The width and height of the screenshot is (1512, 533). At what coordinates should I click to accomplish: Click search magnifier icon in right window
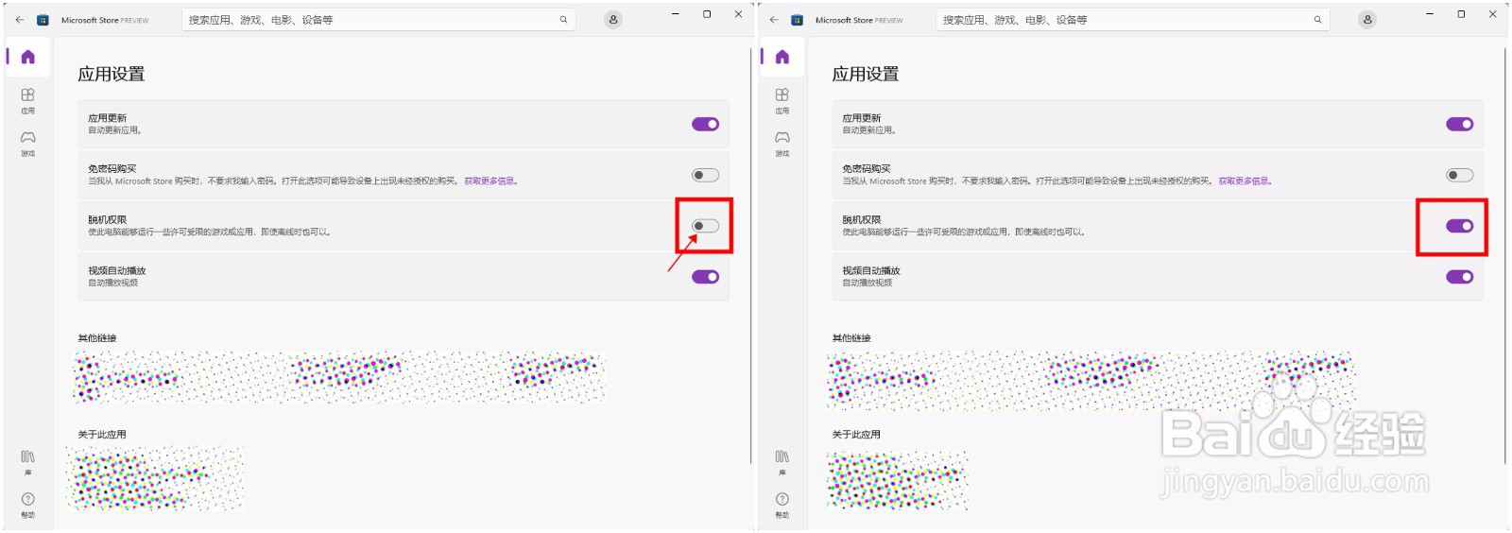(x=1317, y=20)
